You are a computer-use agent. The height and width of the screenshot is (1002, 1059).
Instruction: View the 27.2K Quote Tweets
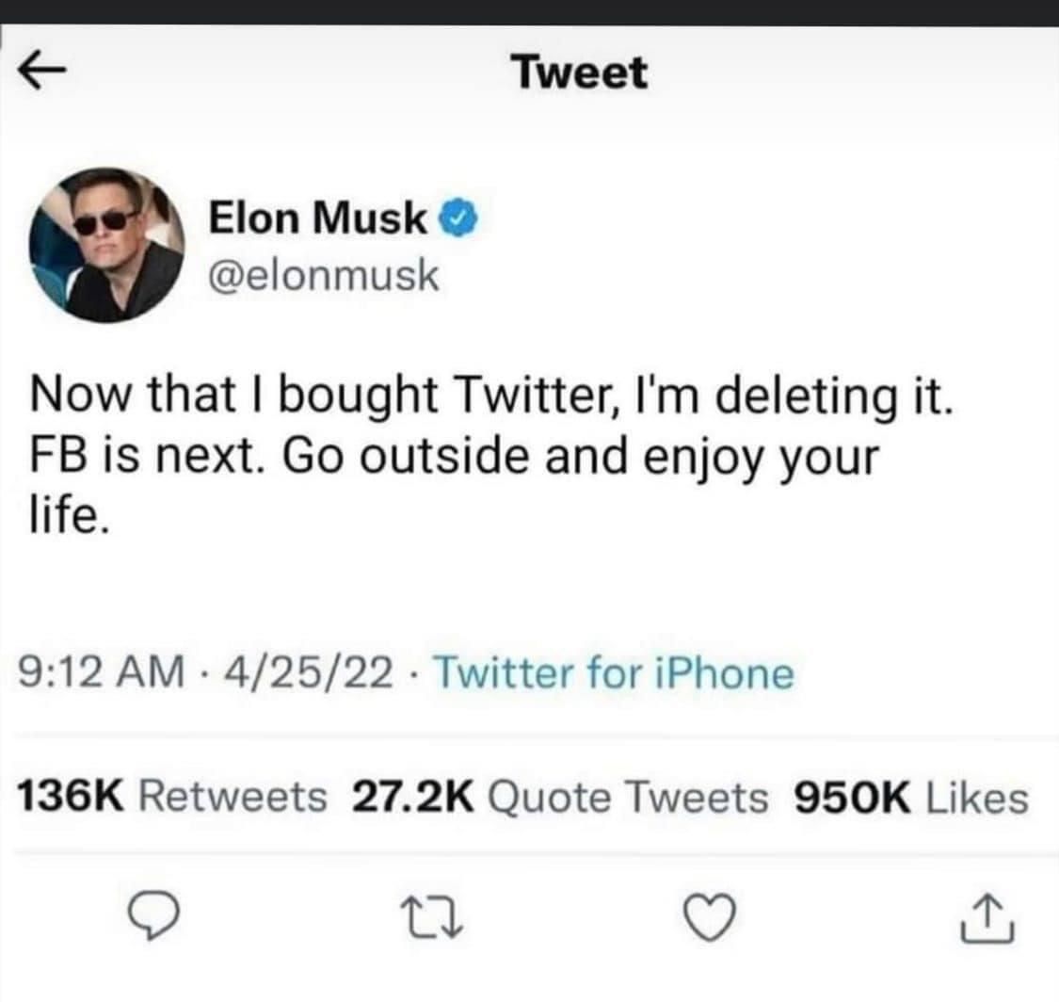pyautogui.click(x=559, y=798)
